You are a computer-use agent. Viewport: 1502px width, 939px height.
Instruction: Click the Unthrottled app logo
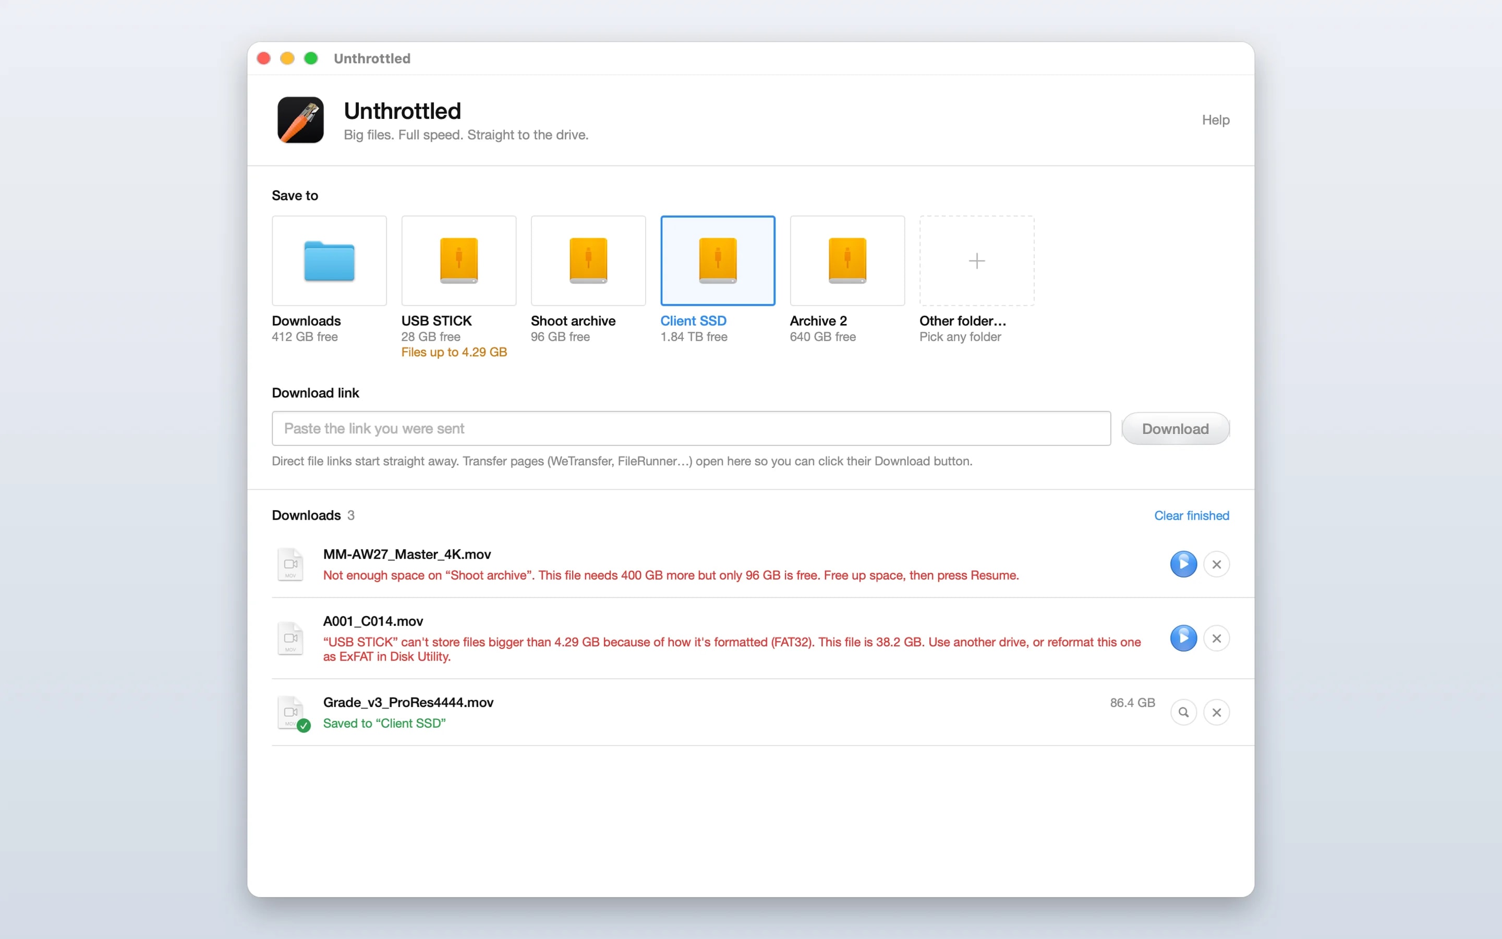(300, 120)
